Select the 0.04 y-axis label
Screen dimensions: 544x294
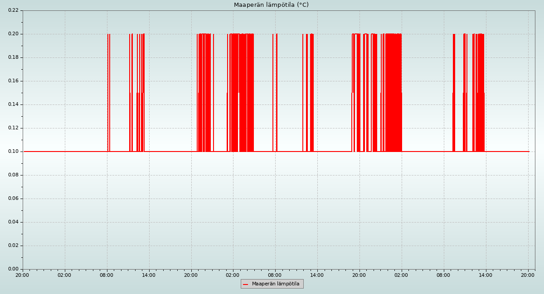tap(13, 222)
